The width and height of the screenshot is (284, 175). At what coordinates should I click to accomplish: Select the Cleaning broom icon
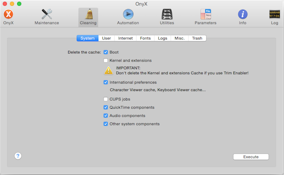[x=88, y=15]
